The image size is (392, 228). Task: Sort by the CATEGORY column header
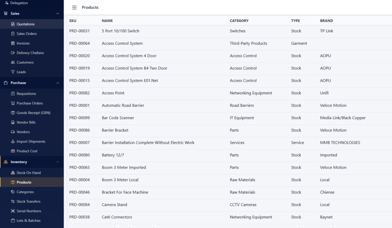pos(239,21)
